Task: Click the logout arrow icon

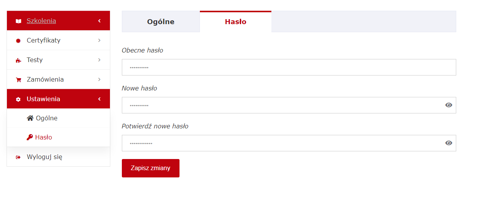Action: pyautogui.click(x=18, y=157)
